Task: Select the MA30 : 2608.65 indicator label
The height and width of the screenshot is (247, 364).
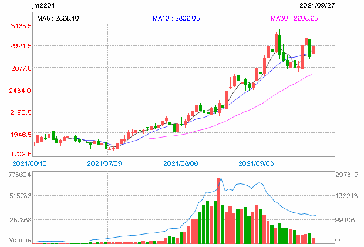Action: tap(294, 18)
